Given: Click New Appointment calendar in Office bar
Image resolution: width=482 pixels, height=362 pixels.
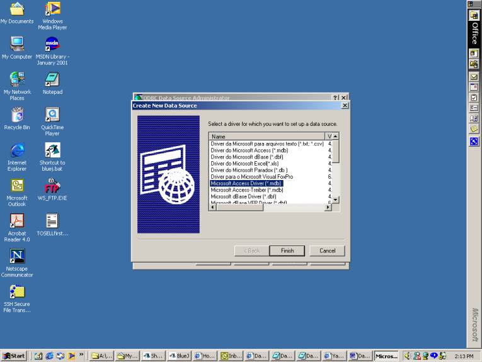Looking at the screenshot, I should tap(474, 88).
